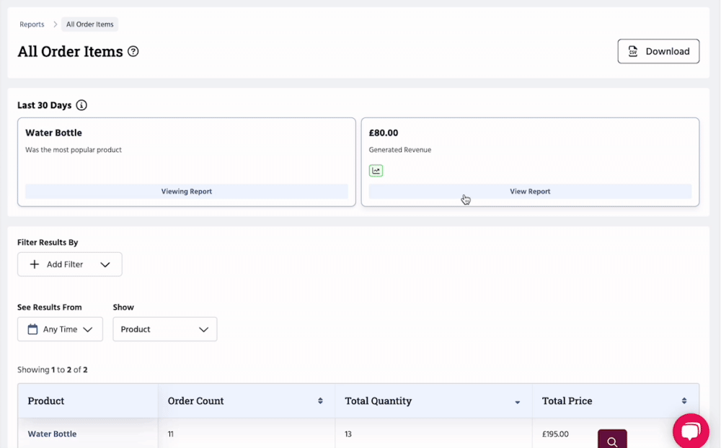Screen dimensions: 721x448
Task: Sort by Order Count column arrows
Action: click(x=320, y=401)
